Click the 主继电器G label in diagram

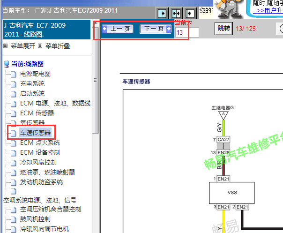[x=223, y=108]
